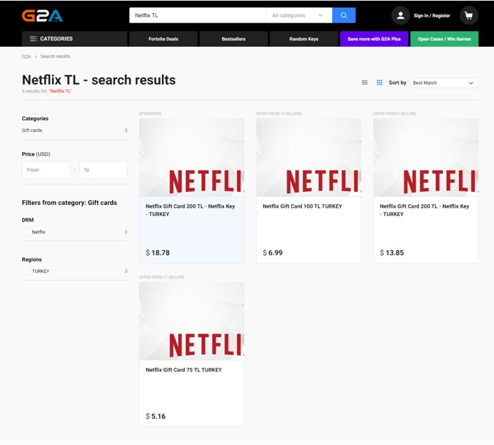Screen dimensions: 494x445
Task: Open Netflix Gift Card 100 TL thumbnail
Action: click(x=309, y=158)
